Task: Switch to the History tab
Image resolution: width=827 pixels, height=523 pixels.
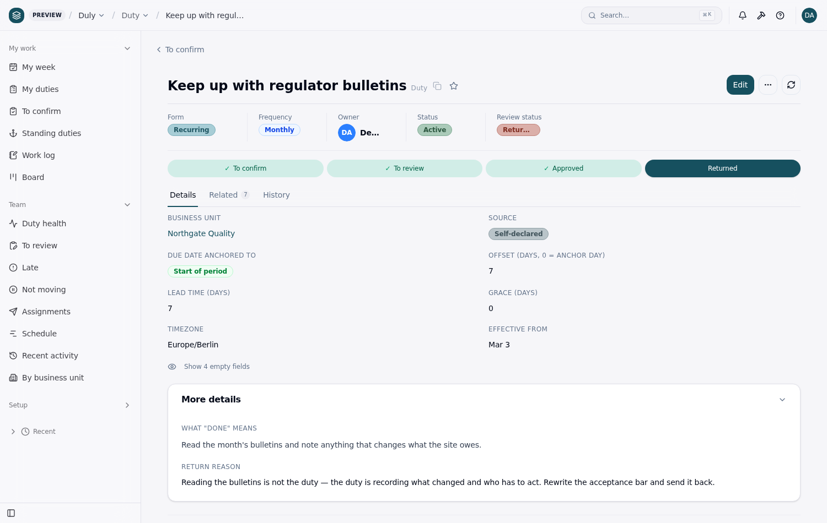Action: pos(276,195)
